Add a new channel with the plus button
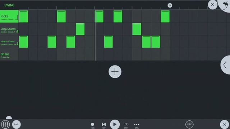Image resolution: width=230 pixels, height=129 pixels. coord(115,72)
